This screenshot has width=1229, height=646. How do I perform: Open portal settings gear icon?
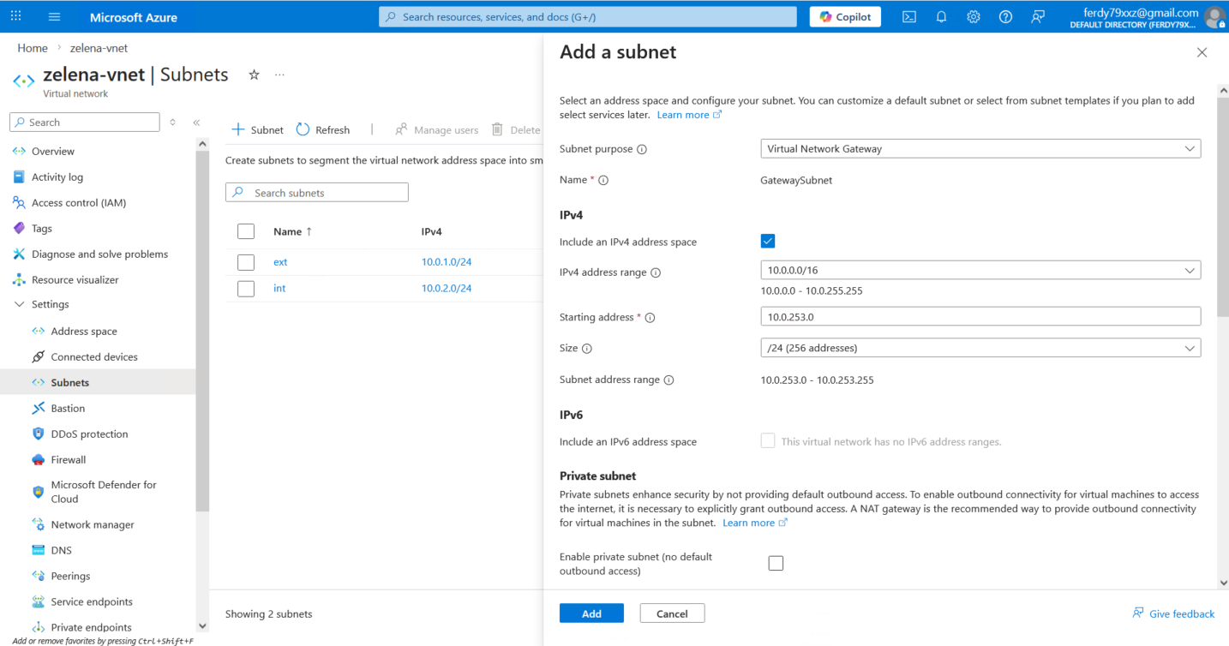[x=974, y=17]
